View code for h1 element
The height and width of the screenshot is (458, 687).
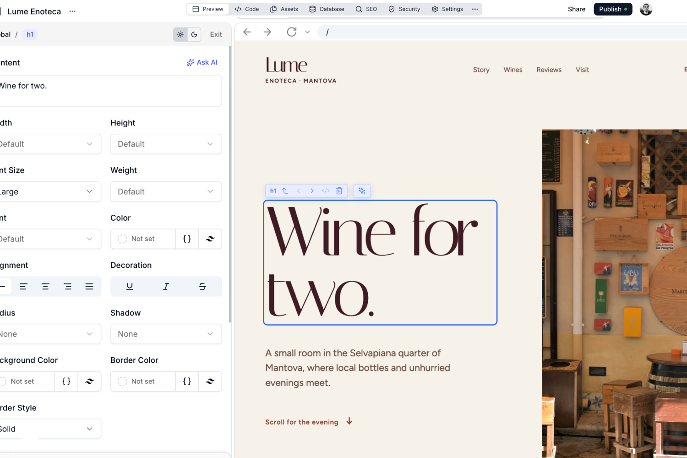(x=326, y=191)
